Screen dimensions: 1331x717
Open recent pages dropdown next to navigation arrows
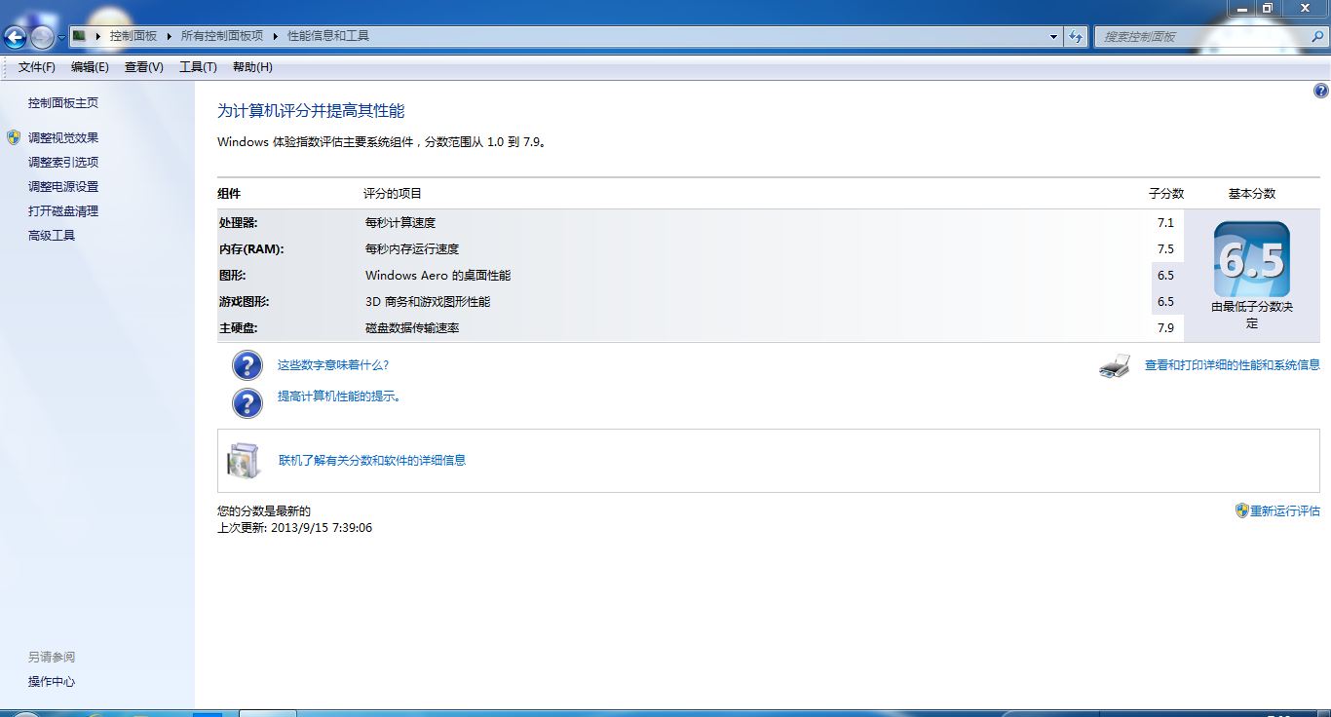[x=61, y=37]
